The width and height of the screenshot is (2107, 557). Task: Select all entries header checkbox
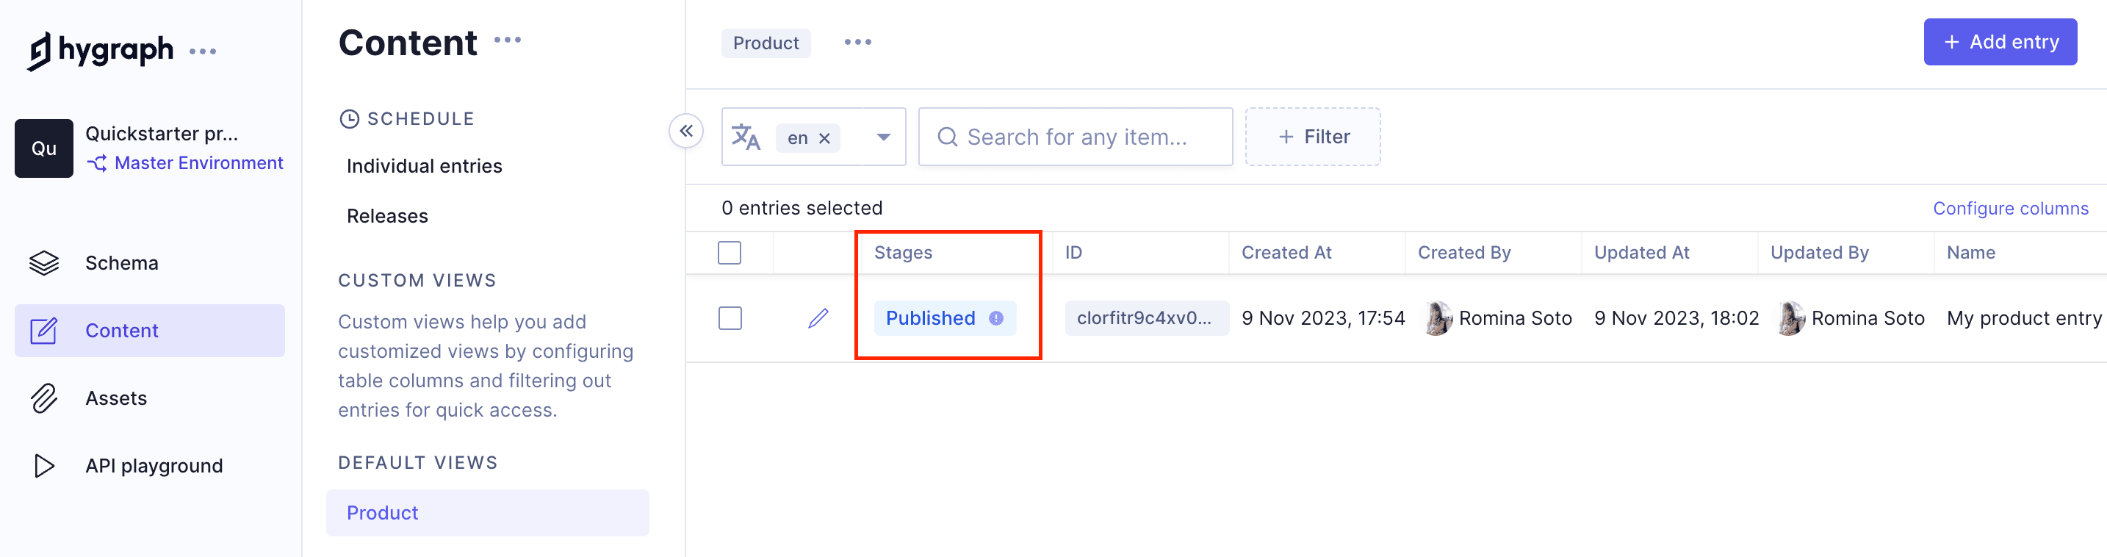[x=729, y=253]
